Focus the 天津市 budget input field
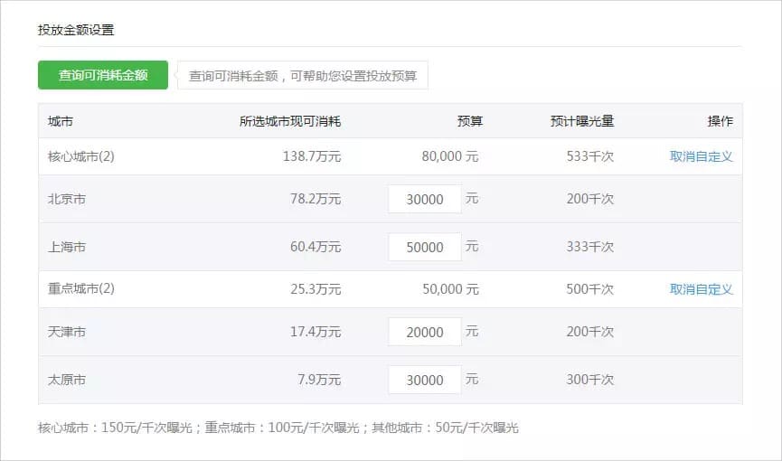This screenshot has height=461, width=782. (x=425, y=332)
